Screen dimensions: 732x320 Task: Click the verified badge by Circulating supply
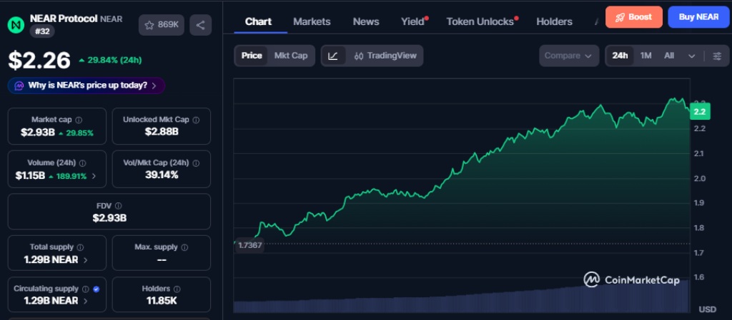click(97, 289)
